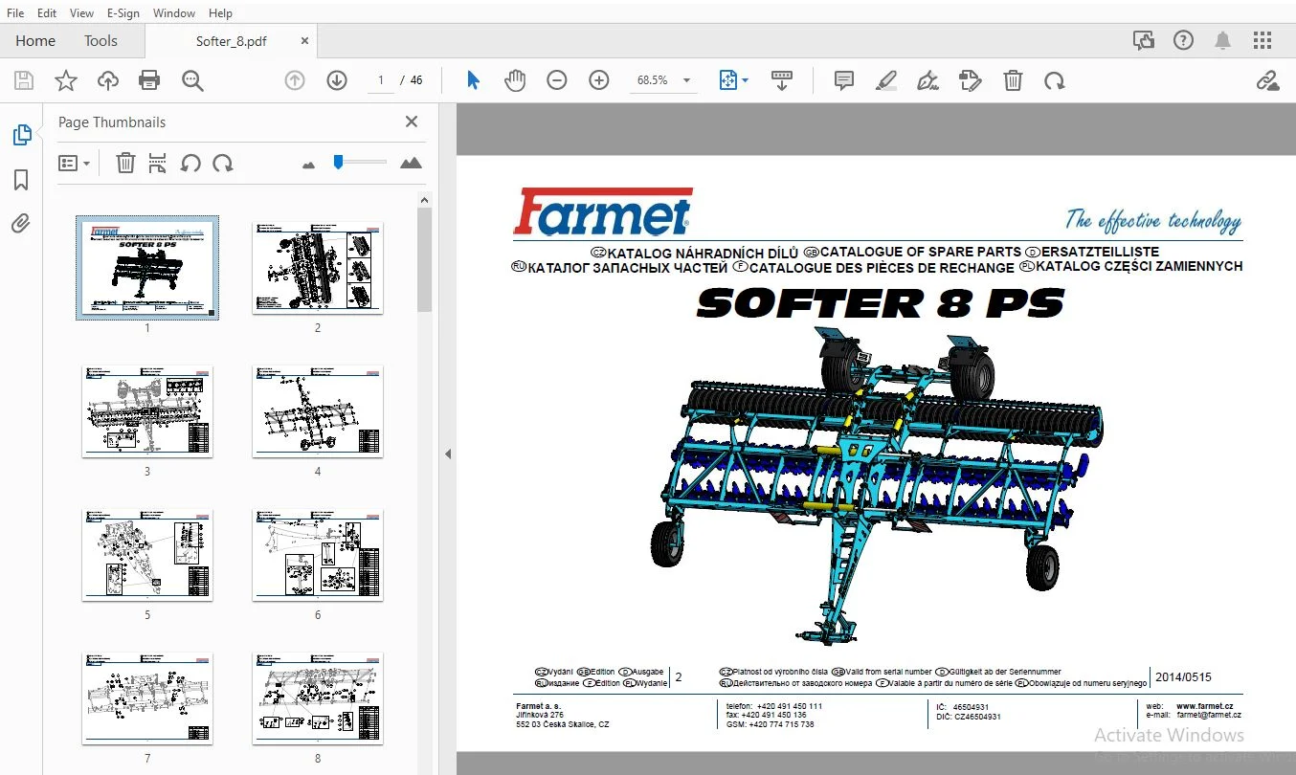Switch to the Home tab
Screen dimensions: 1296x775
click(35, 41)
